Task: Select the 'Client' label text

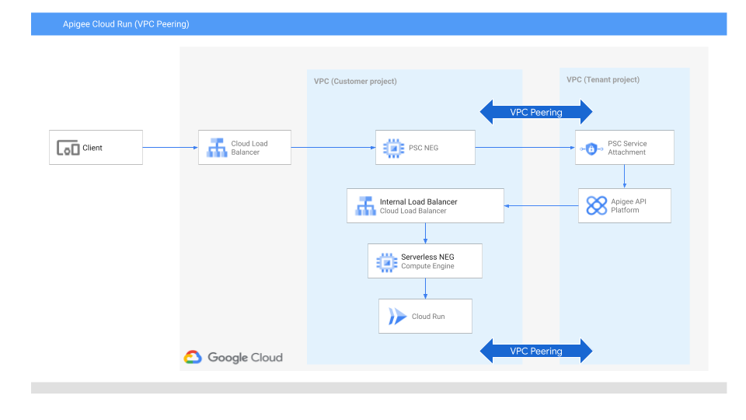Action: pos(92,148)
